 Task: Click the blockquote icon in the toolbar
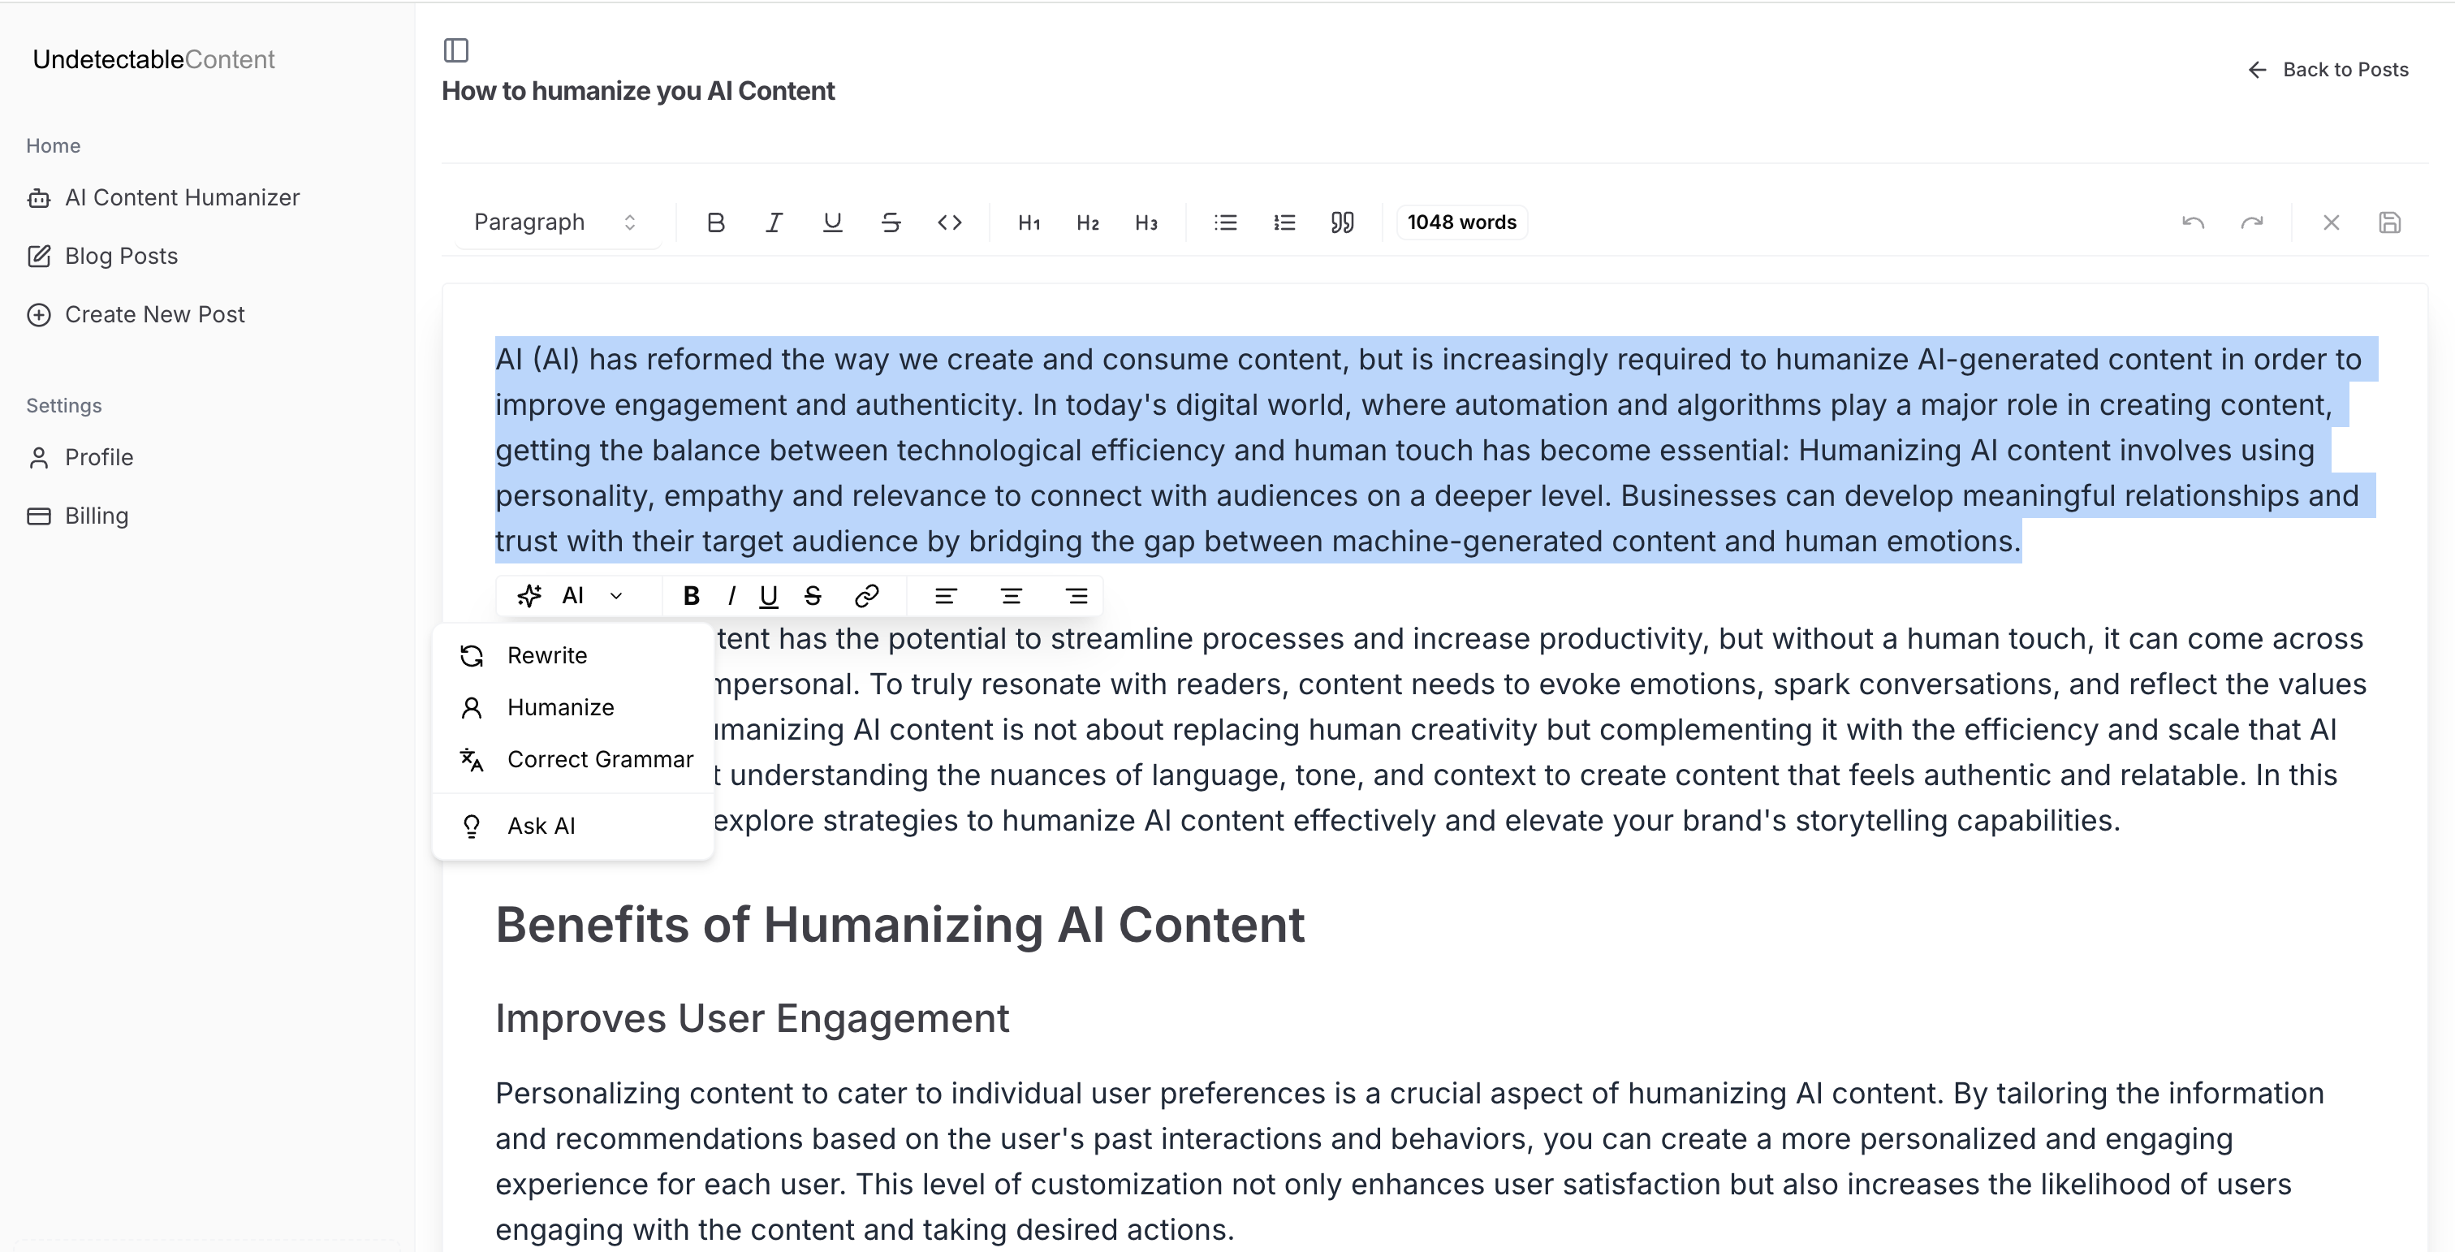pos(1342,222)
